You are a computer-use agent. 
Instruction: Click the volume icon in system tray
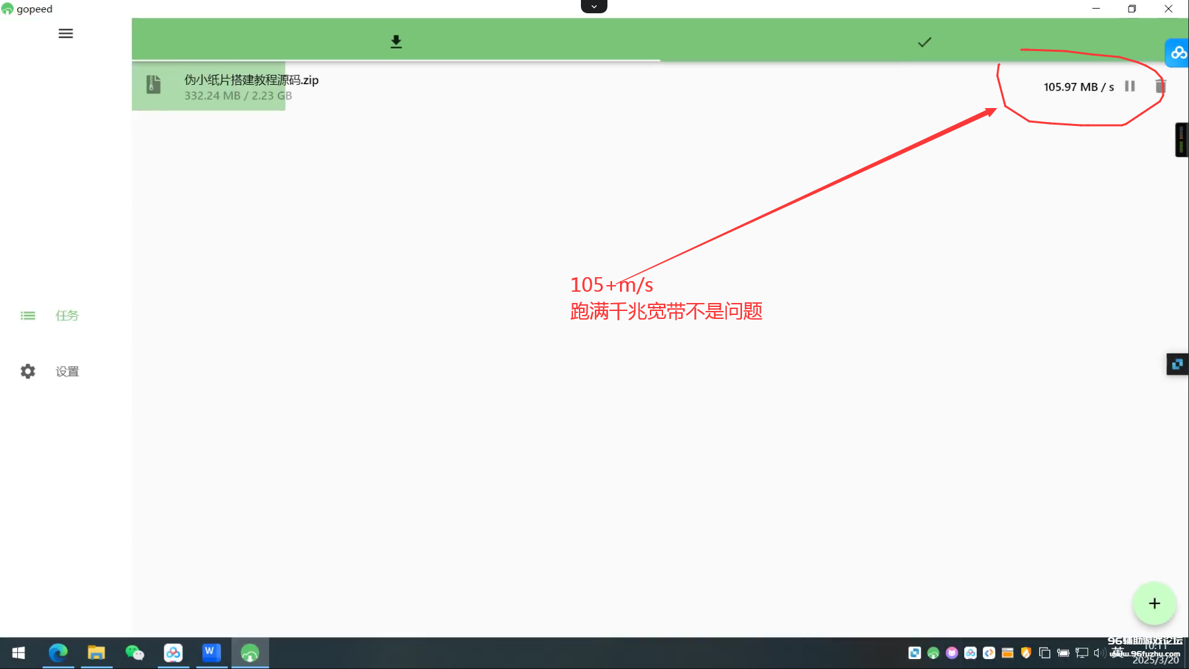click(1097, 653)
